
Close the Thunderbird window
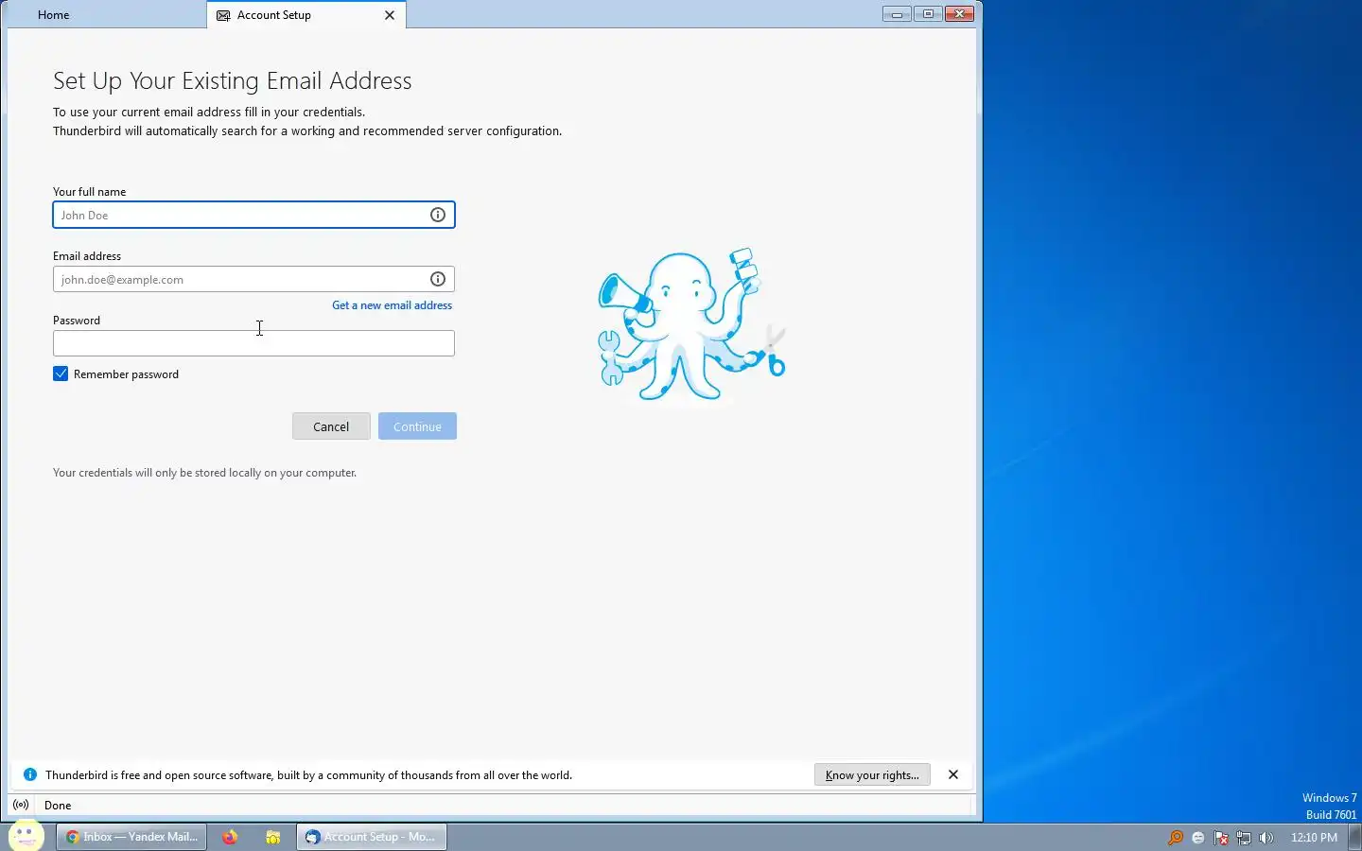pos(959,14)
